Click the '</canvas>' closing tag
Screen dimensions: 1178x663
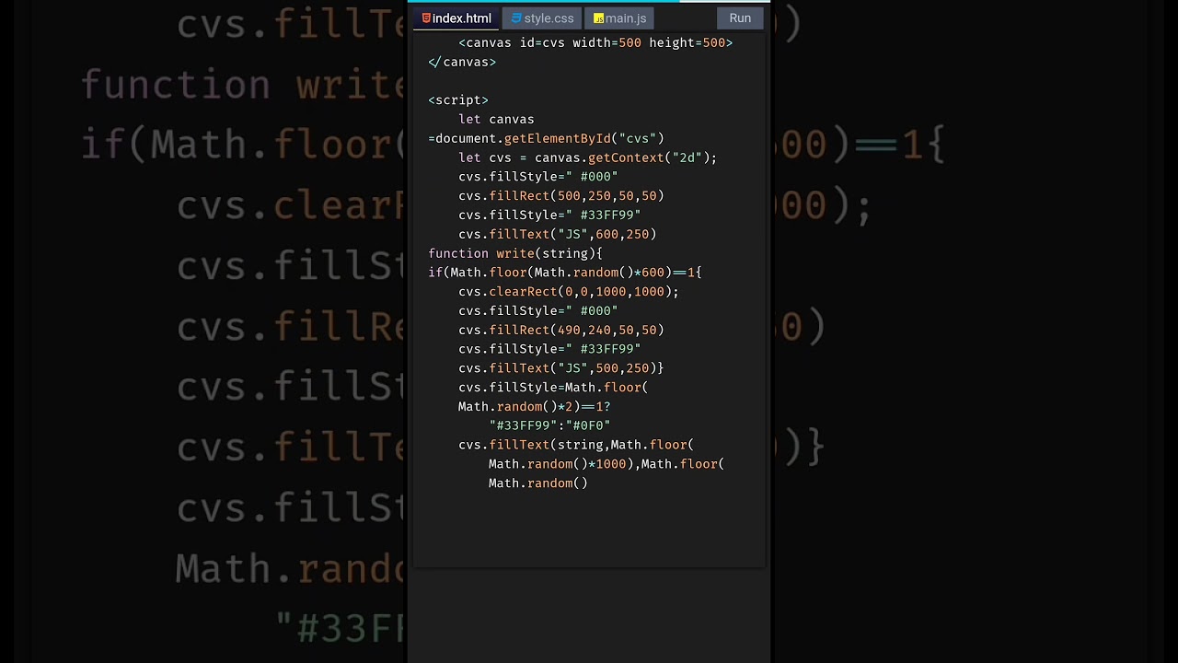[462, 62]
